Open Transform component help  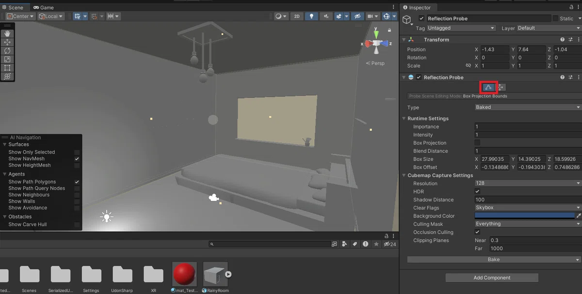pos(563,40)
